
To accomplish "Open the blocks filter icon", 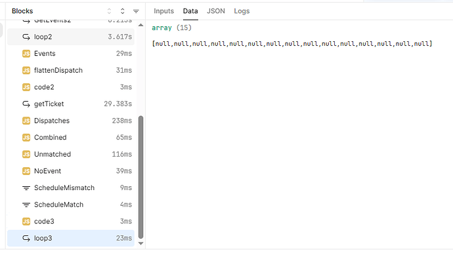I will (x=136, y=11).
